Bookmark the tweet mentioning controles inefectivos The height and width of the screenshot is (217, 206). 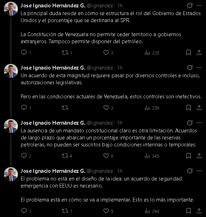188,108
